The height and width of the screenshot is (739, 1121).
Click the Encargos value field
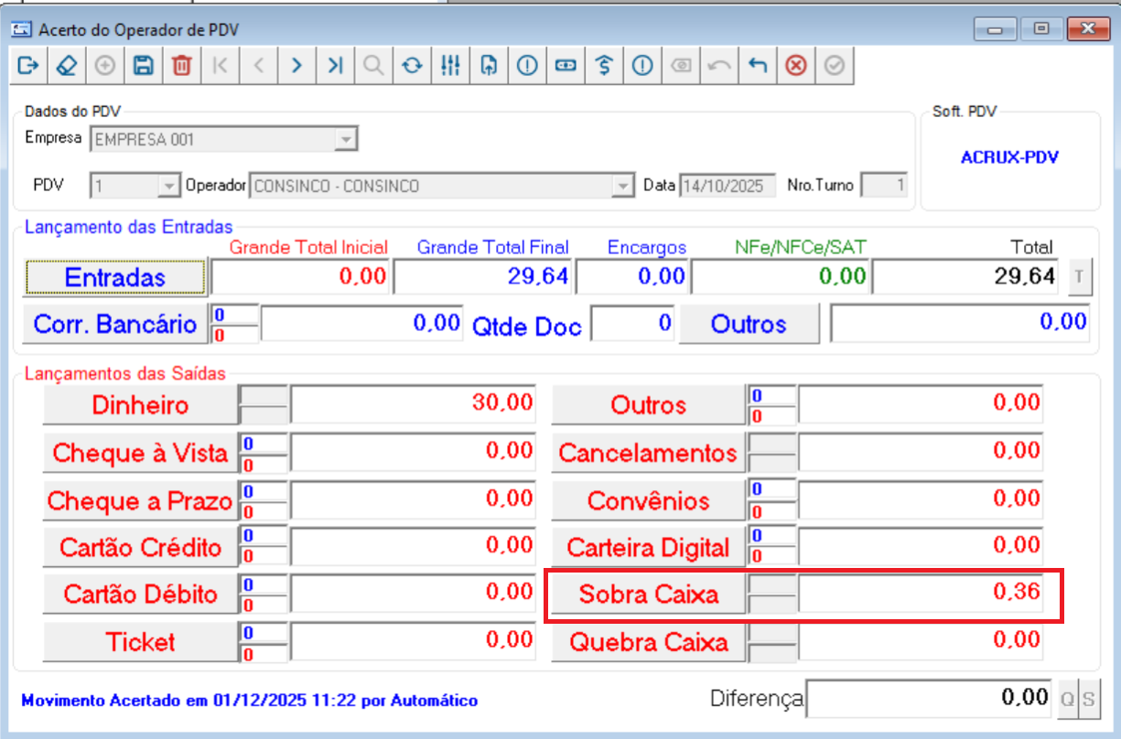[632, 277]
